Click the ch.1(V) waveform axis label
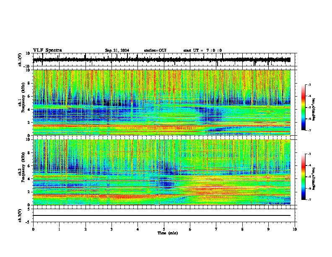 click(20, 60)
